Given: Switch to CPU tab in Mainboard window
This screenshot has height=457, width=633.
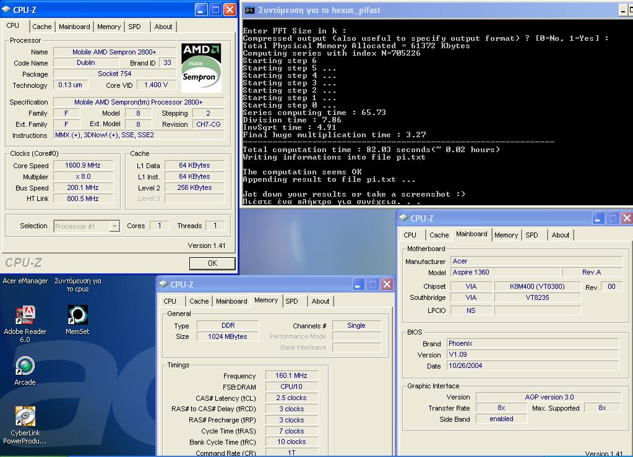Looking at the screenshot, I should click(410, 235).
